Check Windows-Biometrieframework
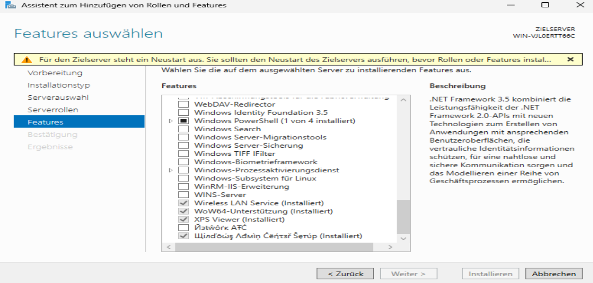 [183, 162]
